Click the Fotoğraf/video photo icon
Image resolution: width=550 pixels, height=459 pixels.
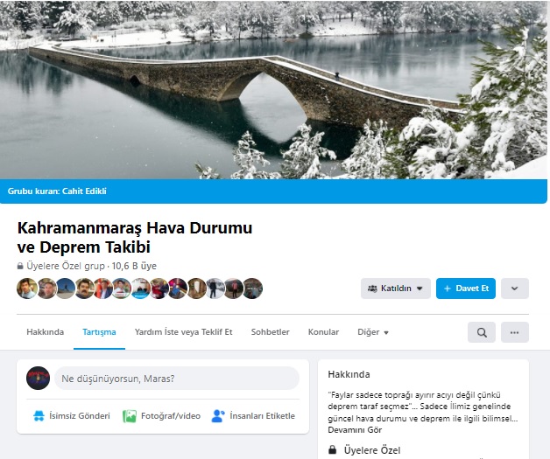[130, 416]
